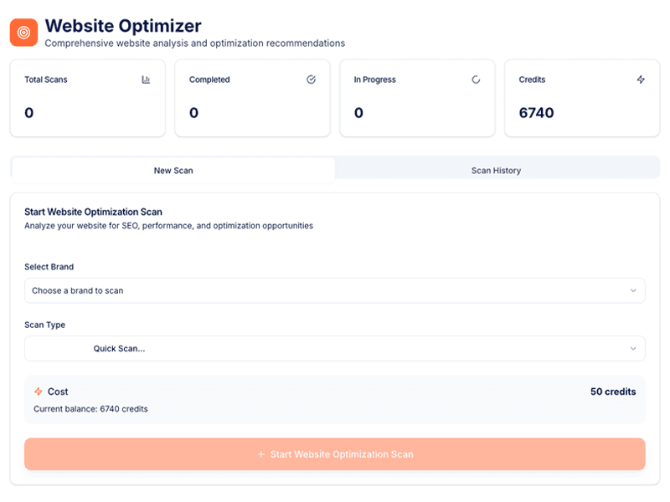Click the lightning icon next to Cost label
This screenshot has height=502, width=670.
(x=38, y=392)
